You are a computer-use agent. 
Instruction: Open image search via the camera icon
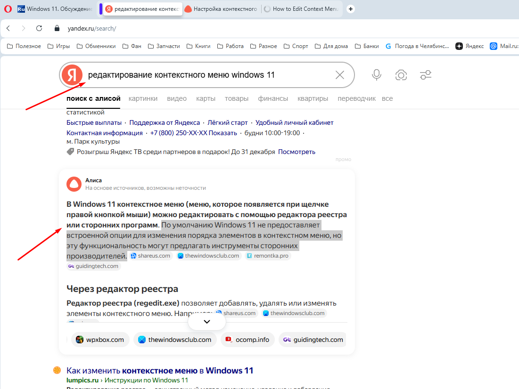click(401, 75)
